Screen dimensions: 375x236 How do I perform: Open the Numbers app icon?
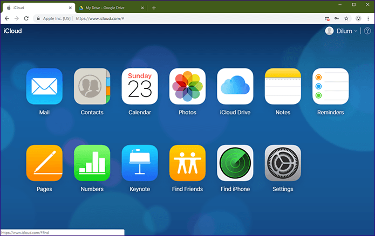coord(92,163)
